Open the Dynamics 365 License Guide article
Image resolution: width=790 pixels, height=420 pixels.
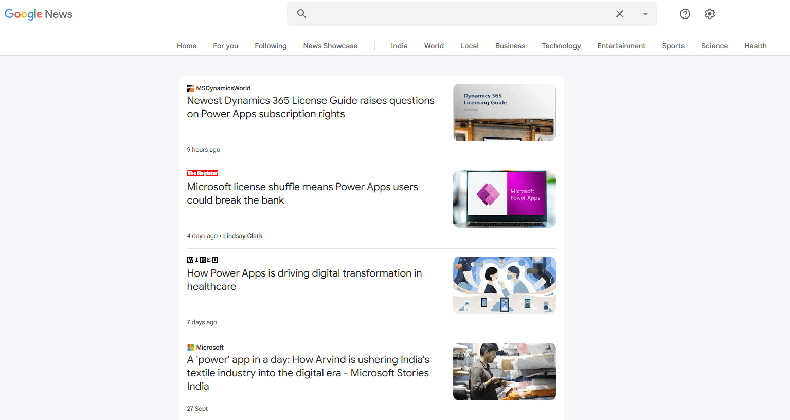[311, 107]
